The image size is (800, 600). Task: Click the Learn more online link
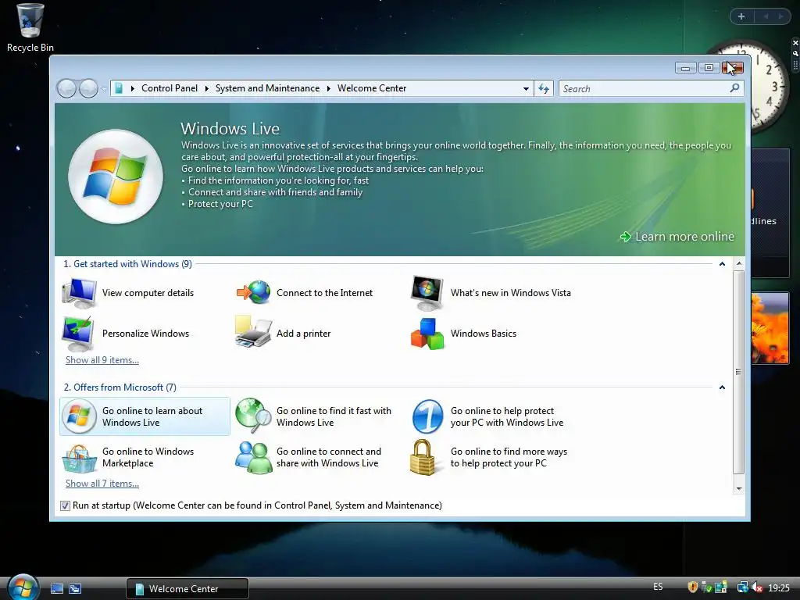point(677,237)
